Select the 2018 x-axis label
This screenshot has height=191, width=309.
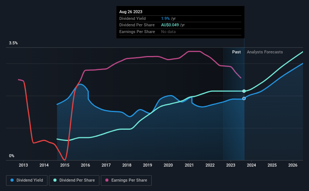127,165
